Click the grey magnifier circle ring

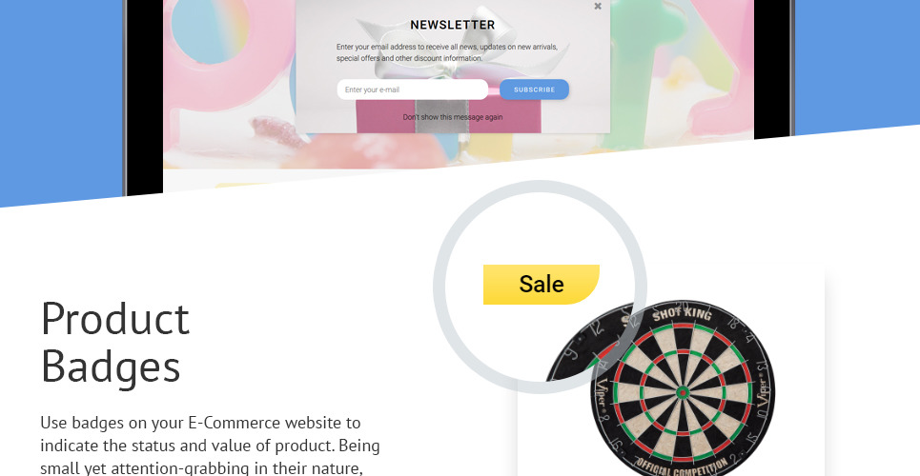tap(439, 287)
